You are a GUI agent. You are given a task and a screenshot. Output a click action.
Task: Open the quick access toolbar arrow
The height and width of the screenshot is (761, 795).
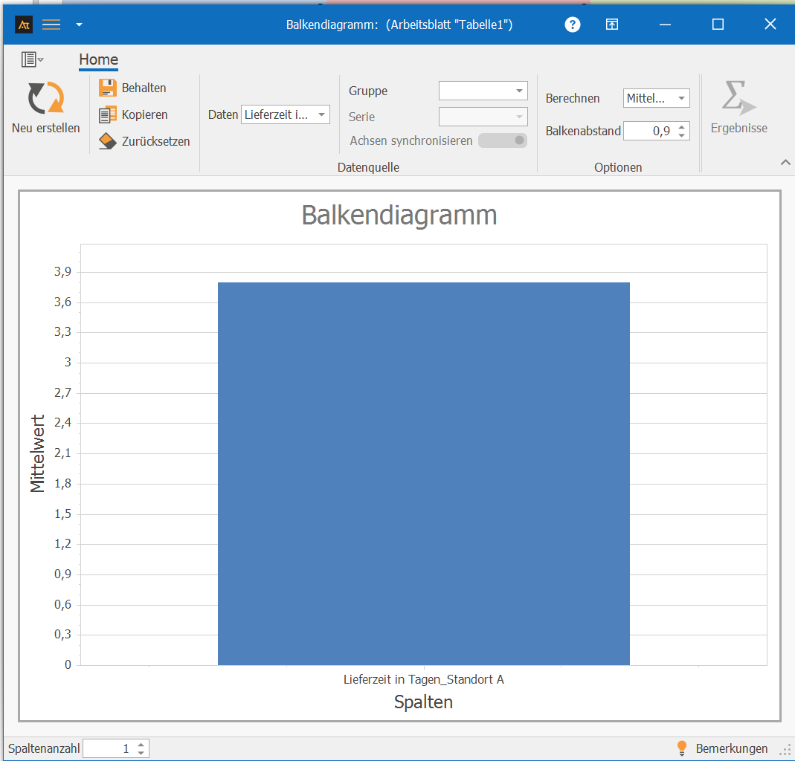click(x=79, y=25)
